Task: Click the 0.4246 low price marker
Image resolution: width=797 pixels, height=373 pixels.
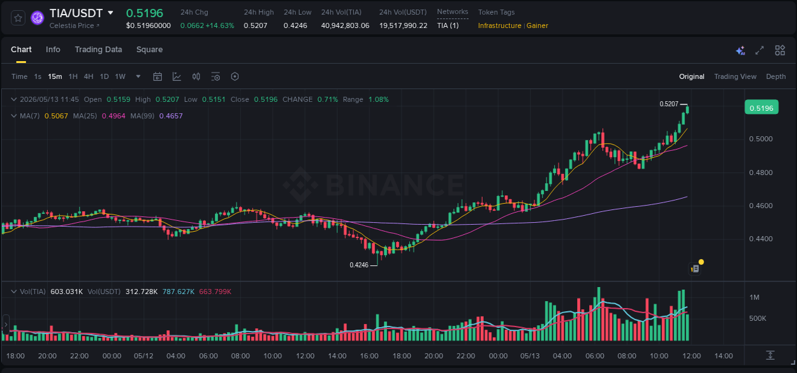Action: 359,265
